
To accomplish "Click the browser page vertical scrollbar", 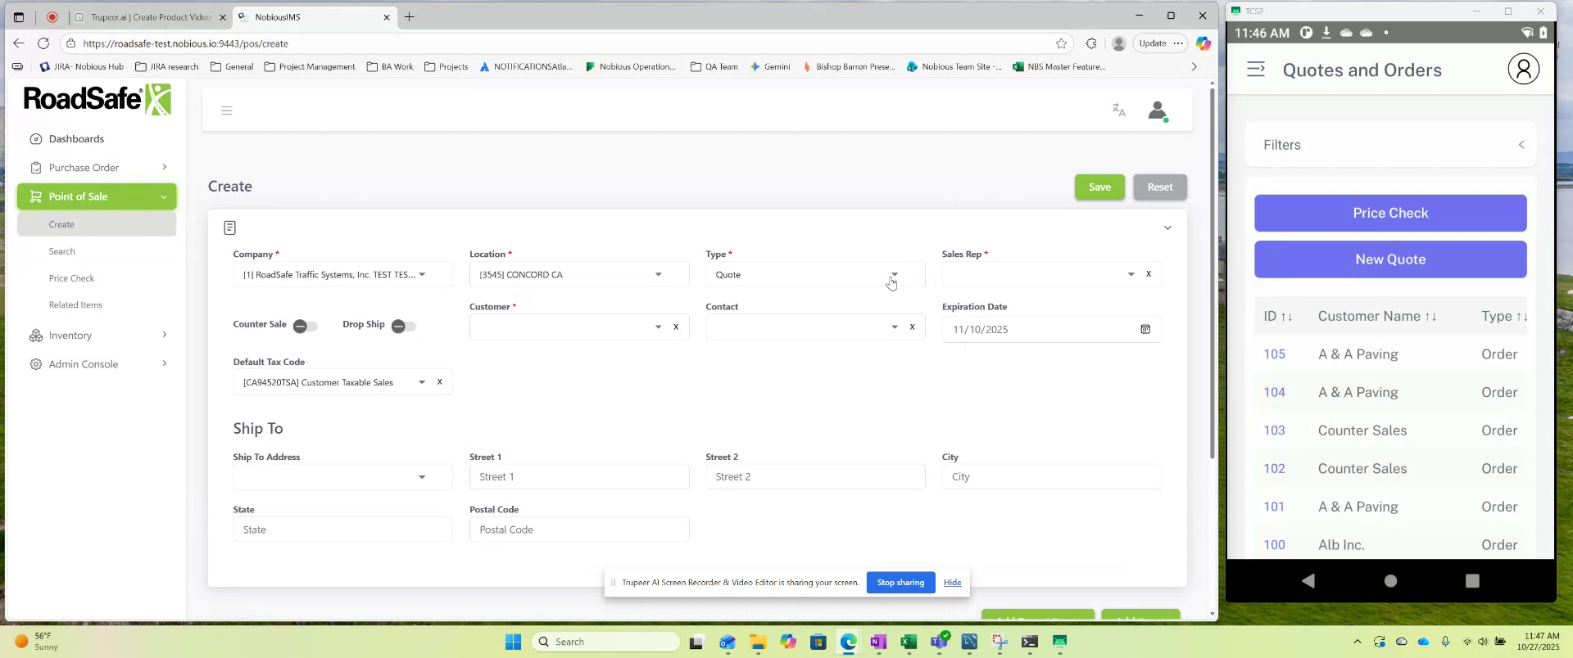I will (1213, 273).
